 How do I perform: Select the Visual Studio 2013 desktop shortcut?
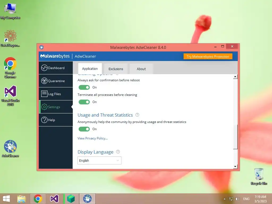coord(10,95)
